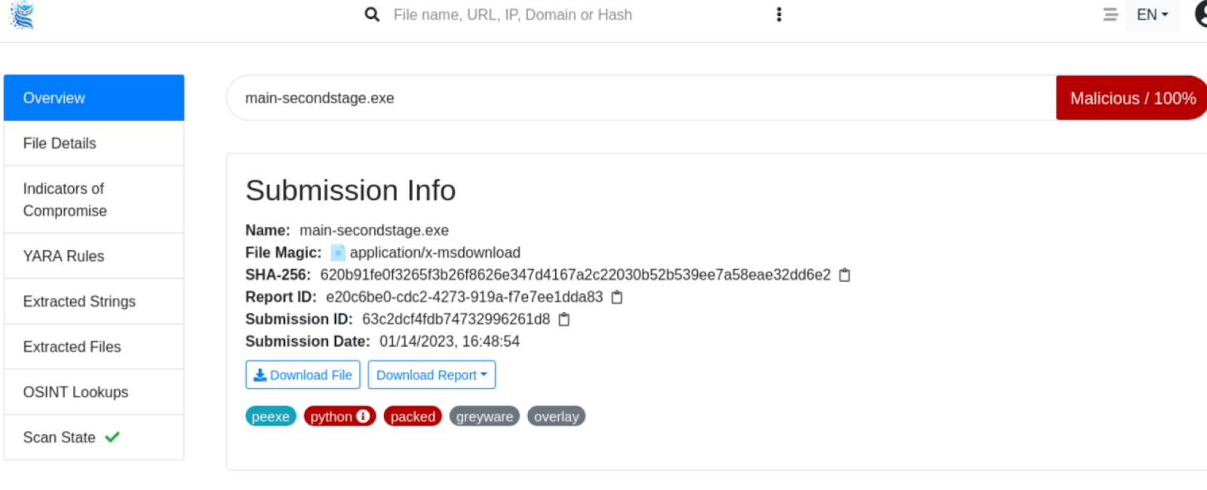Copy the Submission ID to clipboard
The image size is (1207, 490).
pos(564,320)
